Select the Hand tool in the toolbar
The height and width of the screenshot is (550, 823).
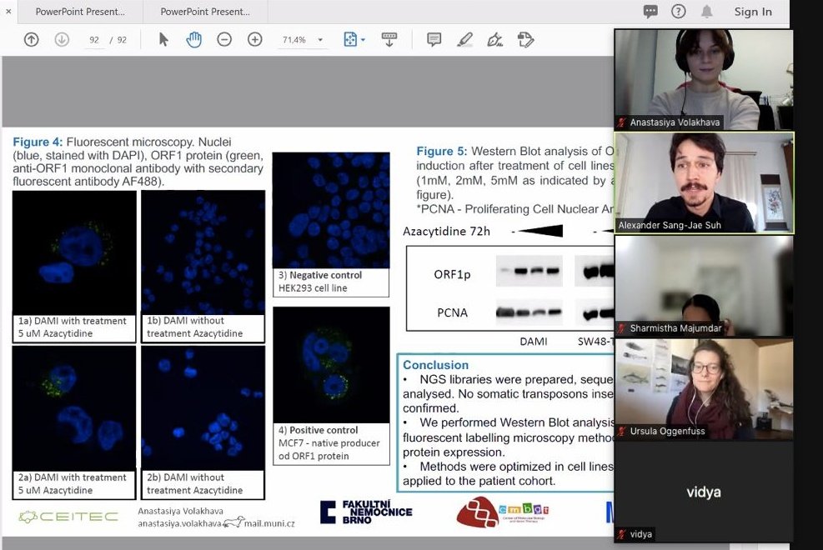[193, 38]
